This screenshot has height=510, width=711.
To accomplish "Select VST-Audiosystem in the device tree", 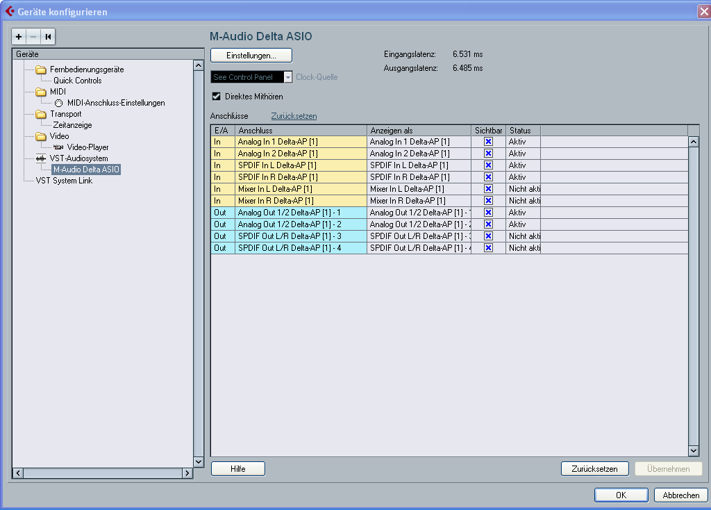I will coord(79,158).
